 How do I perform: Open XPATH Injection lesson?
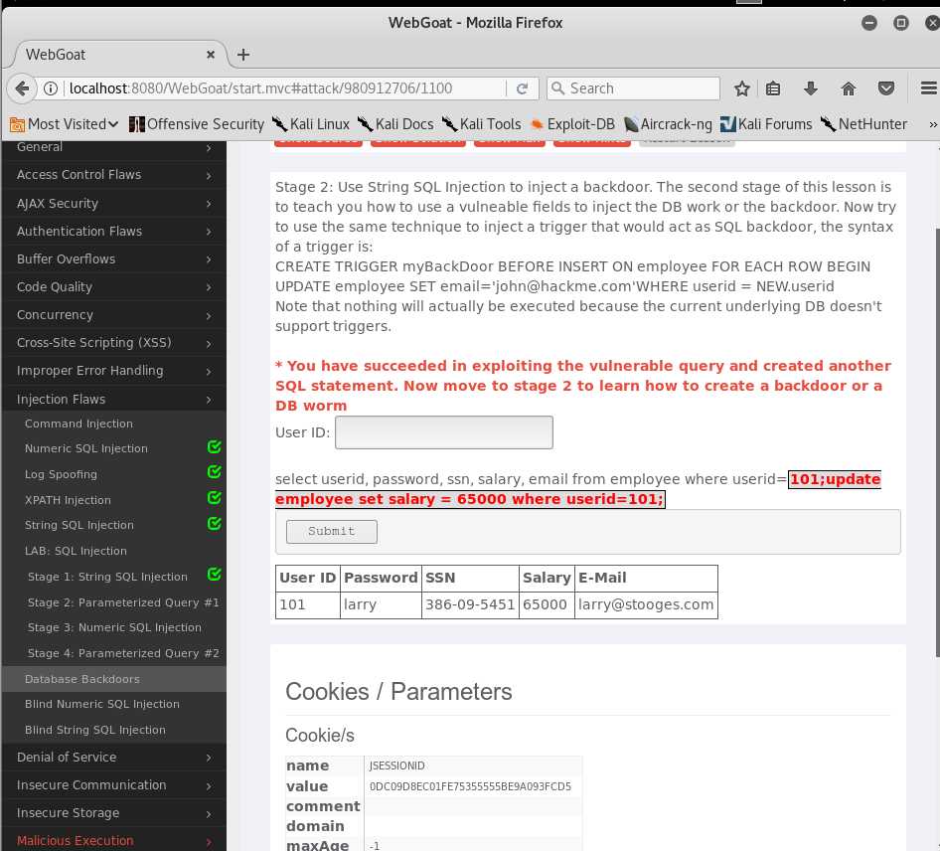point(68,500)
